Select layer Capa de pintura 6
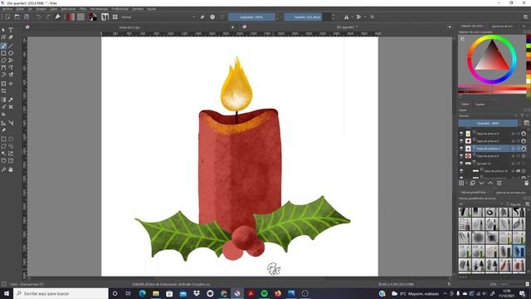 click(488, 155)
